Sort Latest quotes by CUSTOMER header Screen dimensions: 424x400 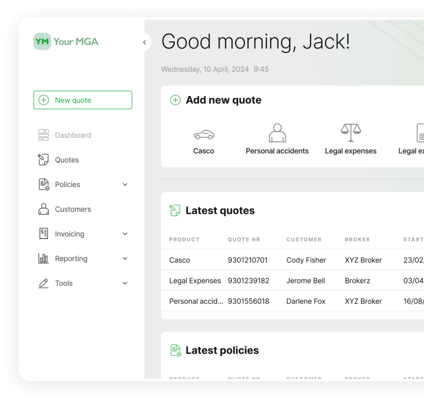click(304, 240)
